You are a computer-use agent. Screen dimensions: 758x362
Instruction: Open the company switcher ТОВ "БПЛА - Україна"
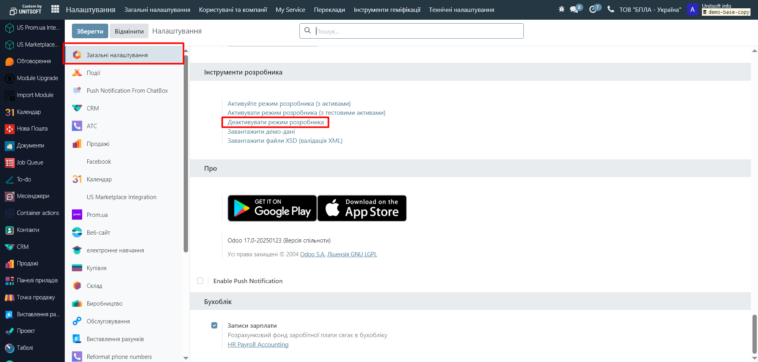click(x=650, y=9)
